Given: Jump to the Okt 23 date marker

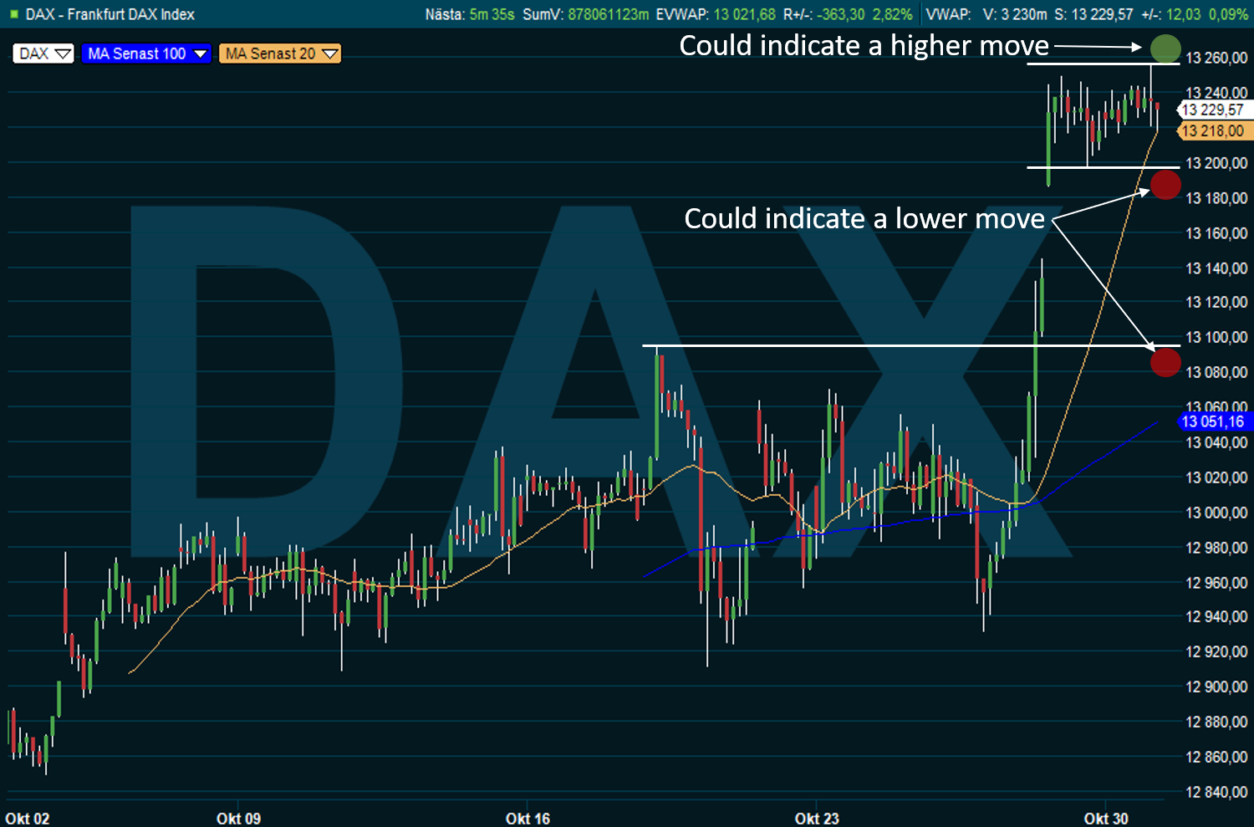Looking at the screenshot, I should coord(817,818).
